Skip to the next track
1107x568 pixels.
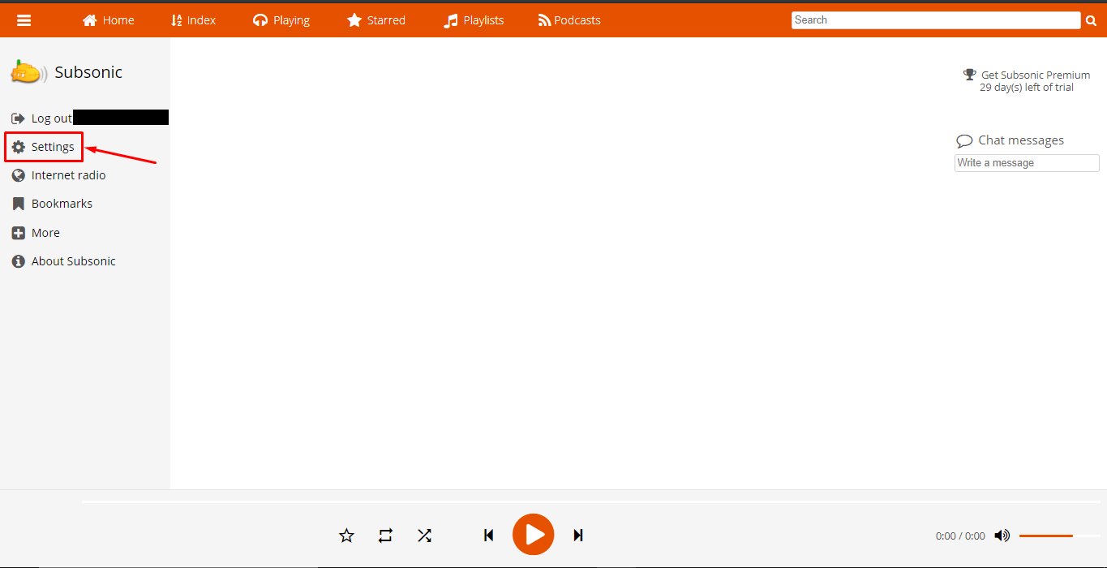point(578,535)
